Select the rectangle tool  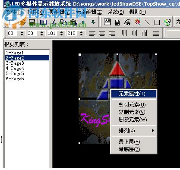(157, 22)
